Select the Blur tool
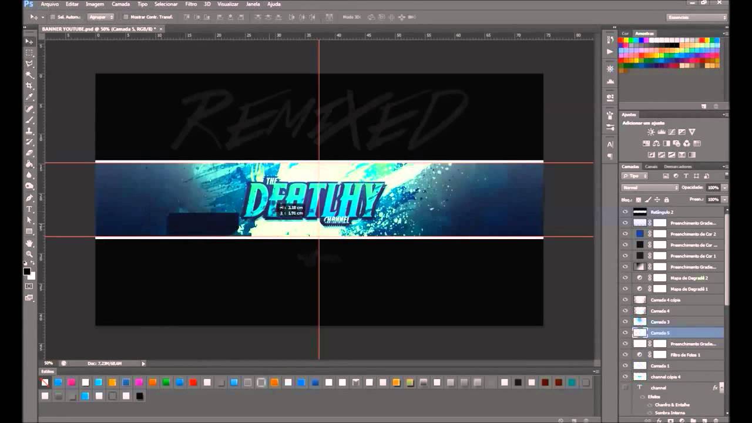 (29, 176)
